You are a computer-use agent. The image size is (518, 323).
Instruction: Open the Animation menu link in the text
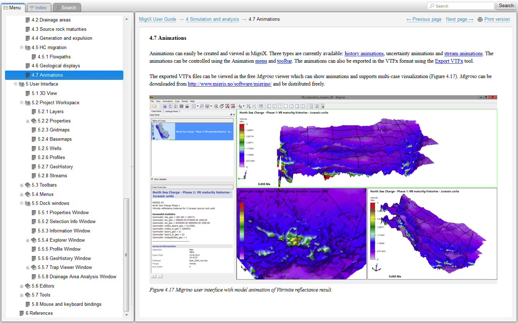tap(261, 61)
